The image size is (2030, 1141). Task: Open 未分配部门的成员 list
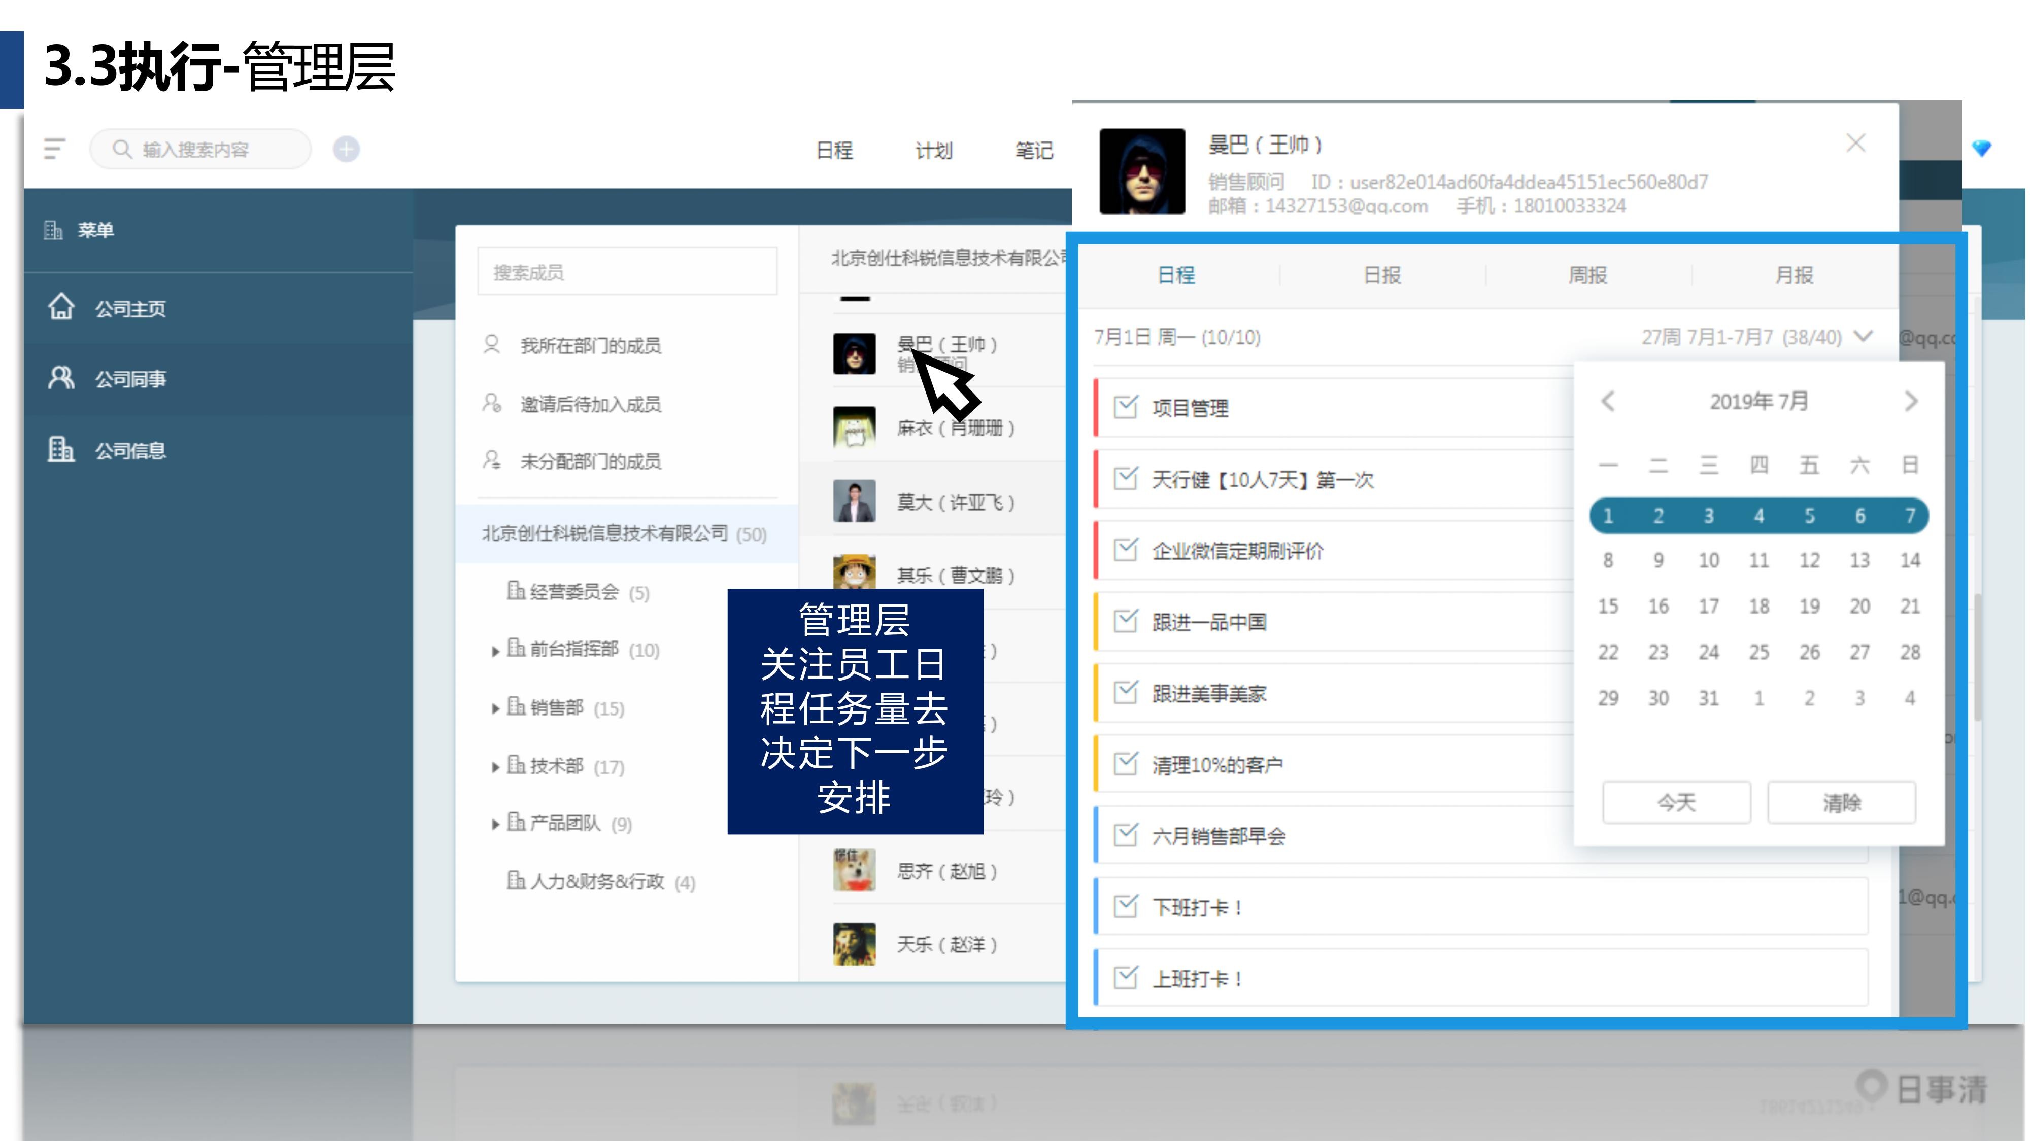coord(590,460)
